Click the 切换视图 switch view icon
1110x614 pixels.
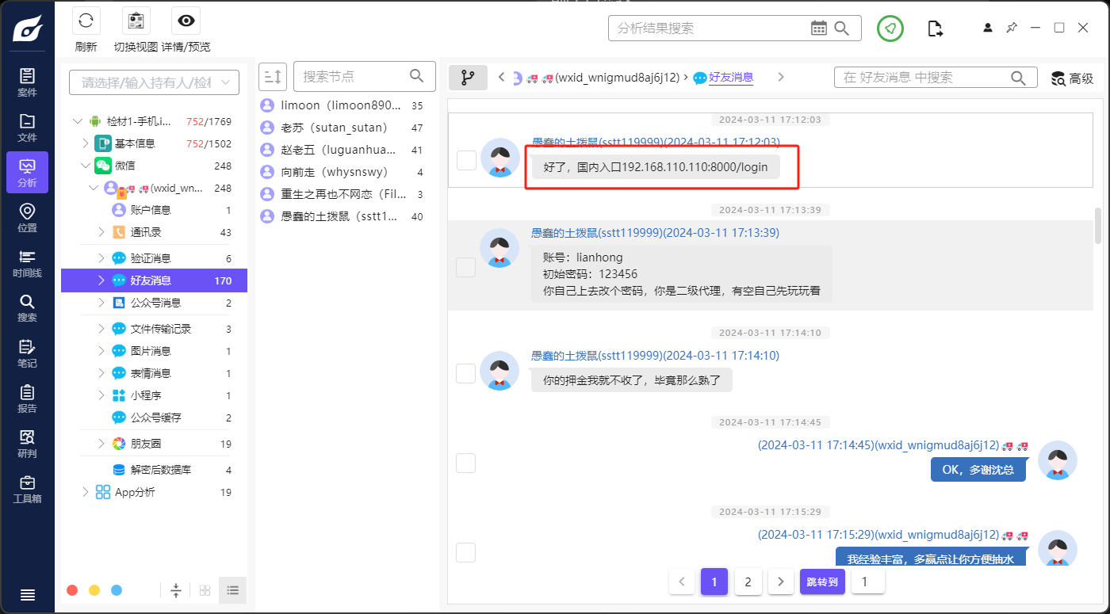click(136, 21)
